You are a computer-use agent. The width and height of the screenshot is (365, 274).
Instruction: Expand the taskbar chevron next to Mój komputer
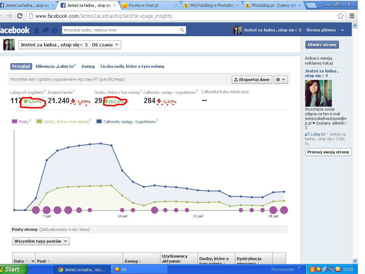(x=299, y=268)
